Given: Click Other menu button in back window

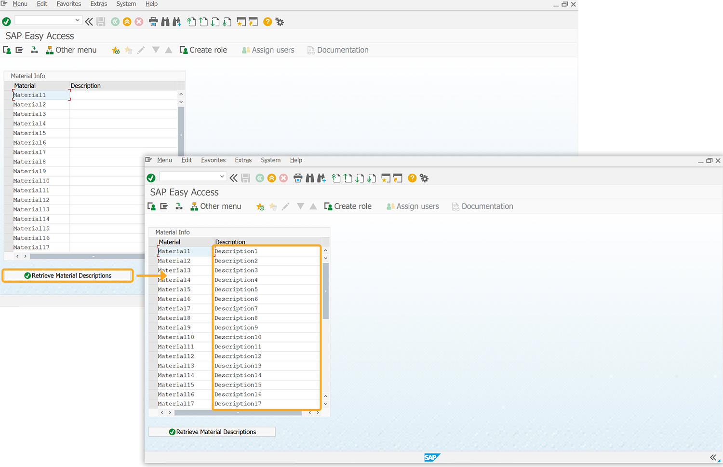Looking at the screenshot, I should (71, 50).
